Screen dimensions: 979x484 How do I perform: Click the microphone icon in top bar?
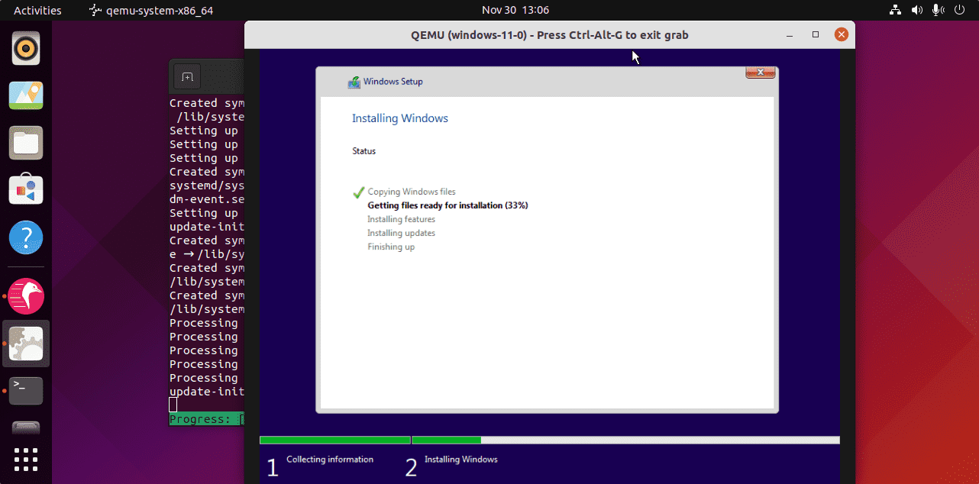click(x=937, y=10)
